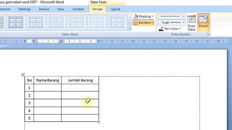Screen dimensions: 232x130
Task: Open the Review tab
Action: (x=44, y=9)
